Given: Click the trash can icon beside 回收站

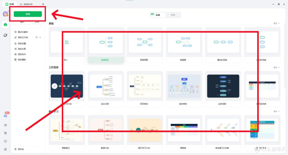Looking at the screenshot, I should click(15, 149).
